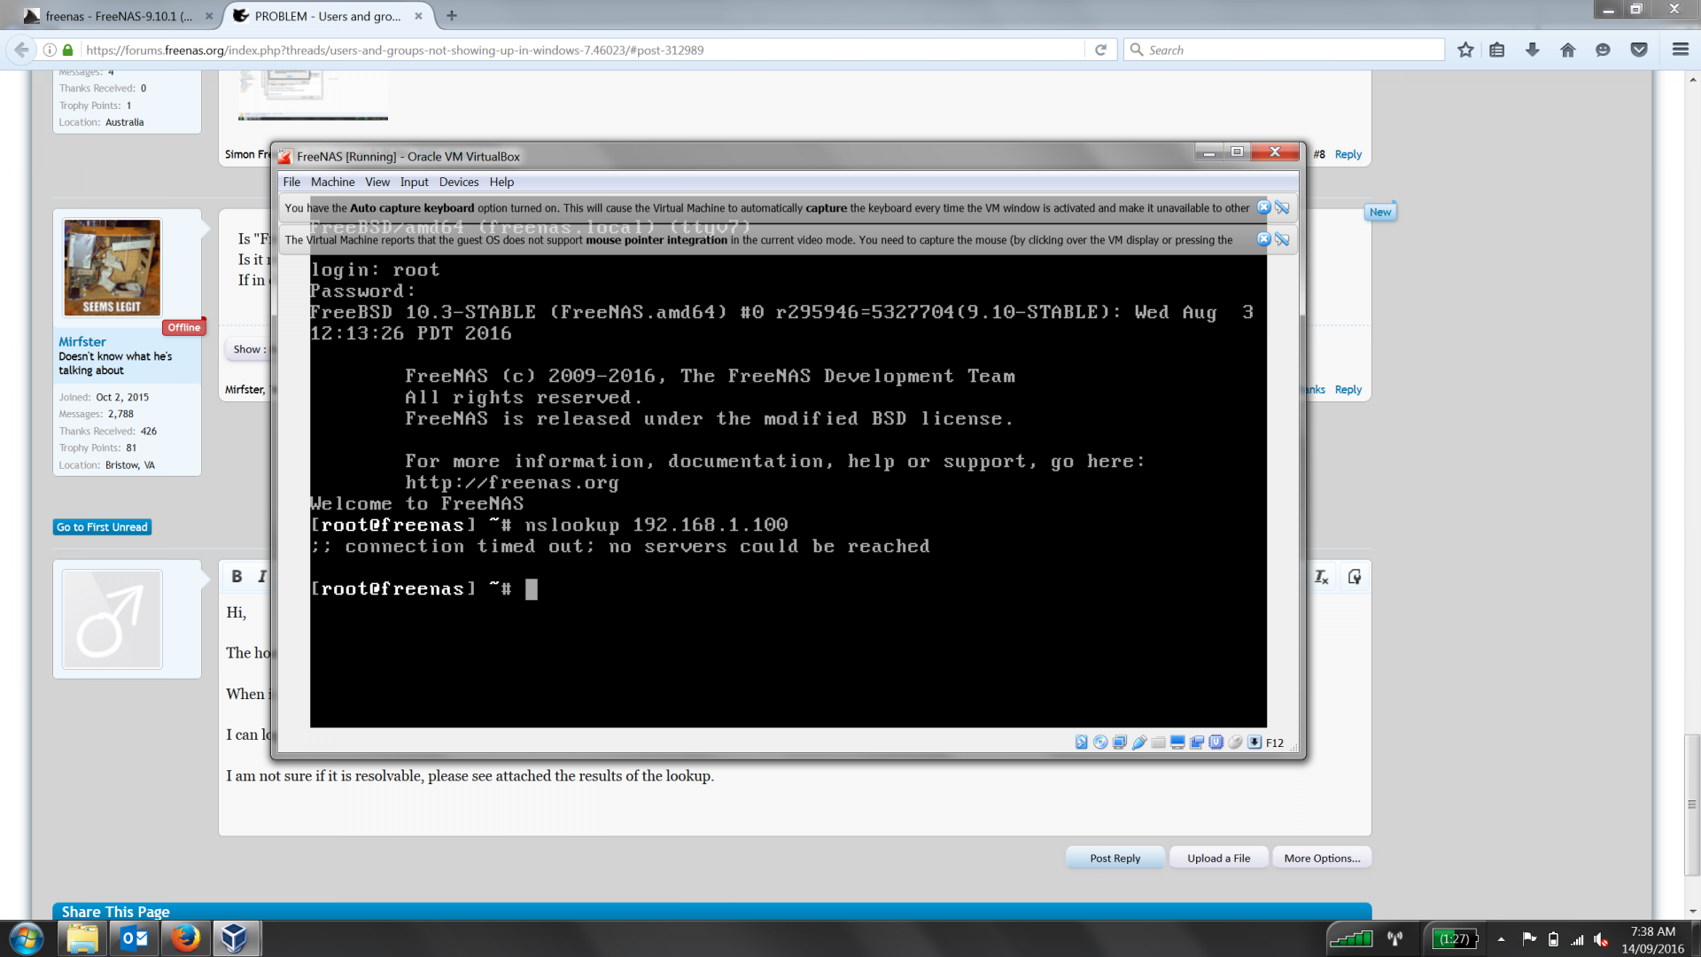Viewport: 1701px width, 957px height.
Task: Bookmark this page with the star icon
Action: coord(1465,50)
